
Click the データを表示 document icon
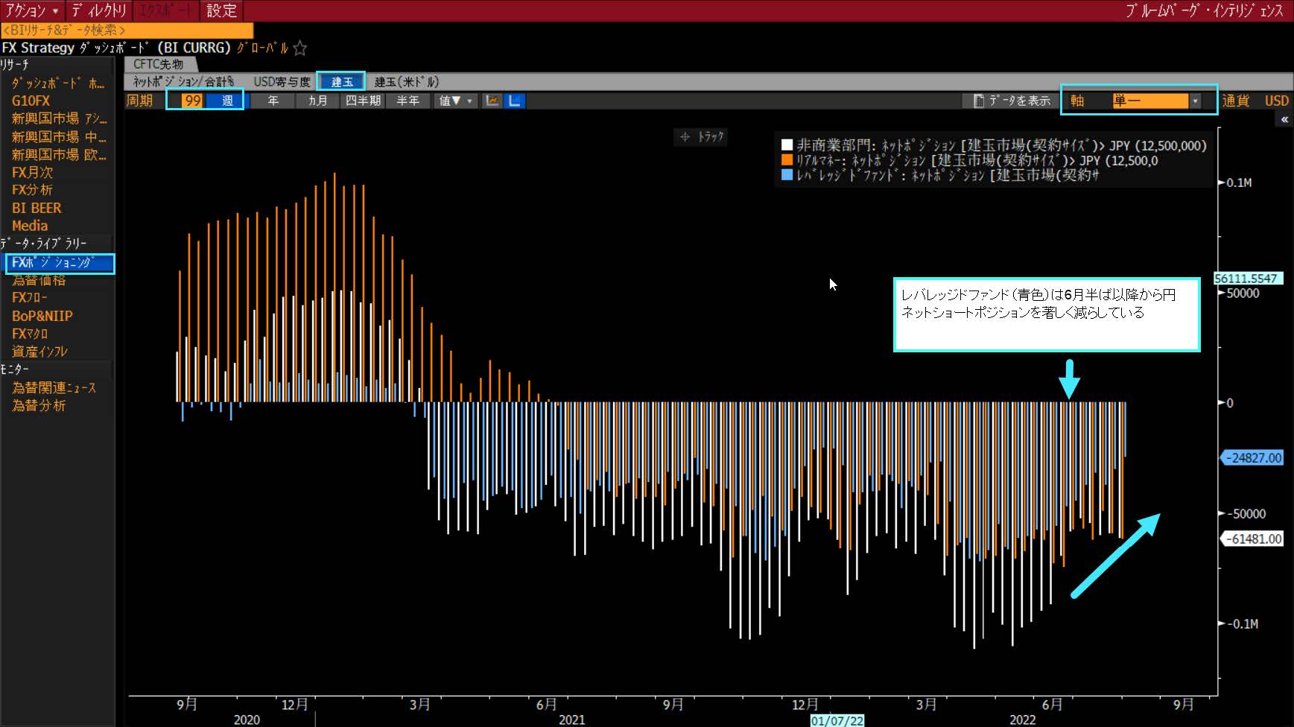979,101
